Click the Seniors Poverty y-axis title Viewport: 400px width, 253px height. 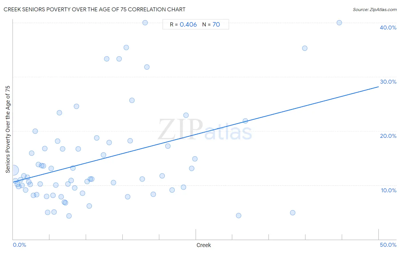point(8,129)
